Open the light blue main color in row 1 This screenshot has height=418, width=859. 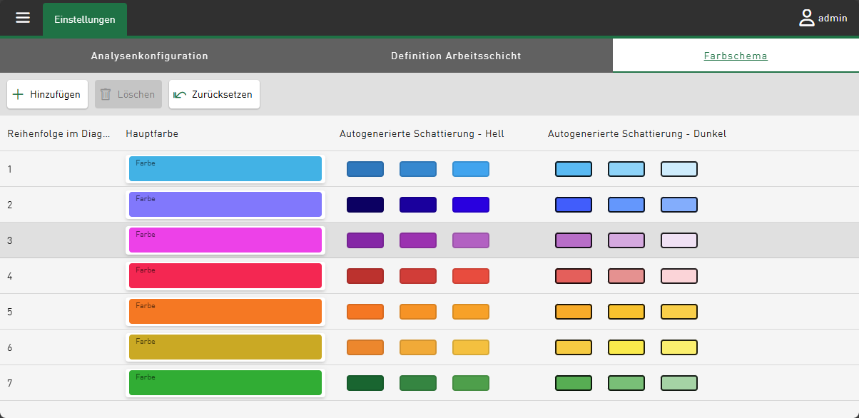coord(225,169)
